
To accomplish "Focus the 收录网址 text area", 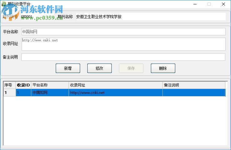I will point(123,44).
